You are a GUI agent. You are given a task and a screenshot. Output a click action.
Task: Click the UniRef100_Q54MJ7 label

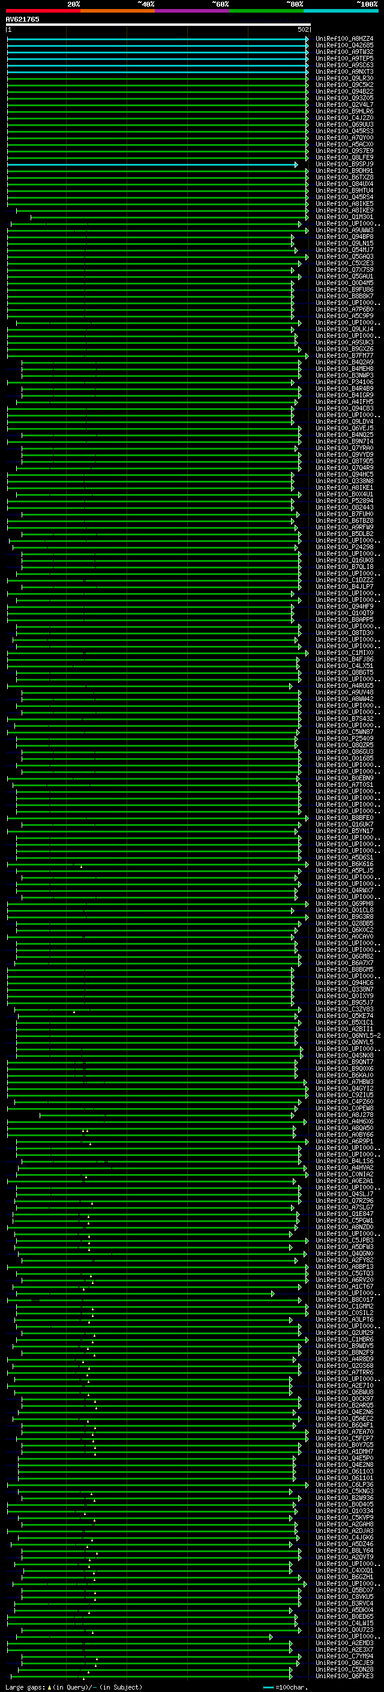pos(344,250)
